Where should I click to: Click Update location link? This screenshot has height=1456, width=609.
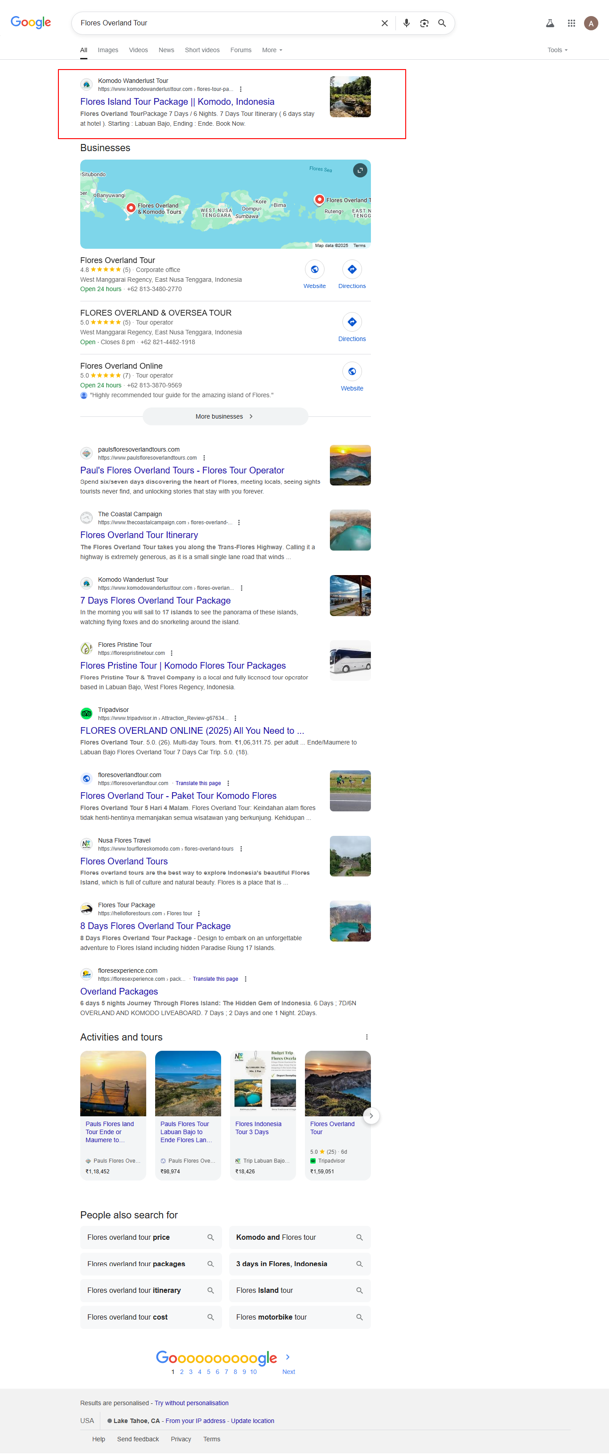tap(252, 1420)
